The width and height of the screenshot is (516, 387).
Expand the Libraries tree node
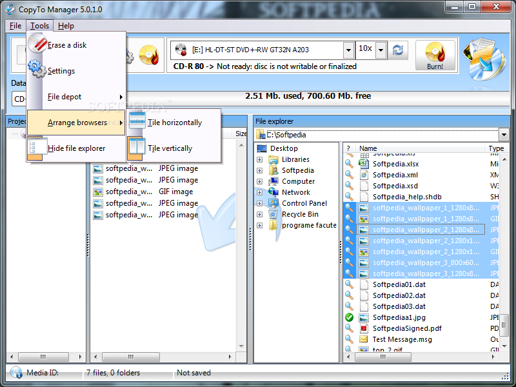point(260,159)
